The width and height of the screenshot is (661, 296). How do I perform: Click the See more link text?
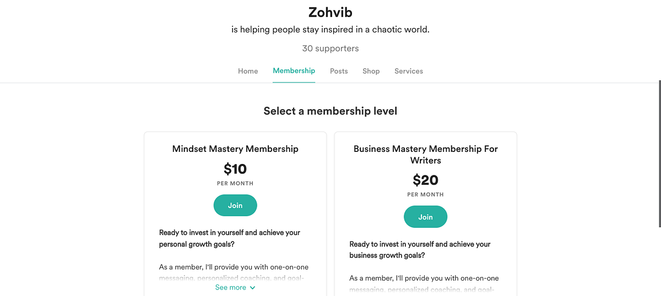click(x=230, y=287)
